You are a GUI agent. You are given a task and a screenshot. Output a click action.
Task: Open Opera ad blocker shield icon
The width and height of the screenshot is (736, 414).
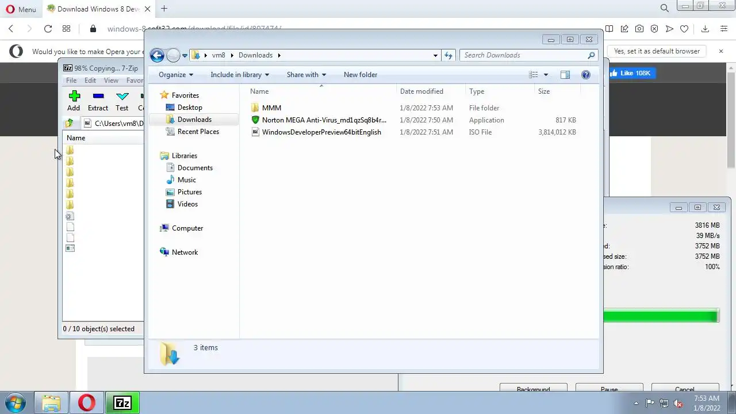click(x=654, y=29)
